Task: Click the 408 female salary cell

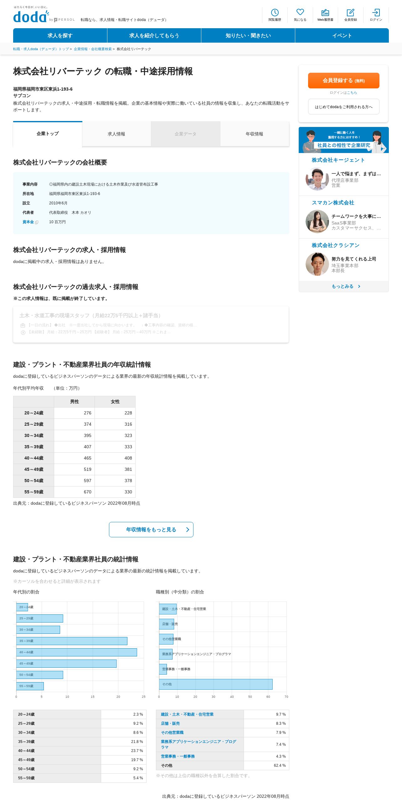Action: (x=115, y=458)
